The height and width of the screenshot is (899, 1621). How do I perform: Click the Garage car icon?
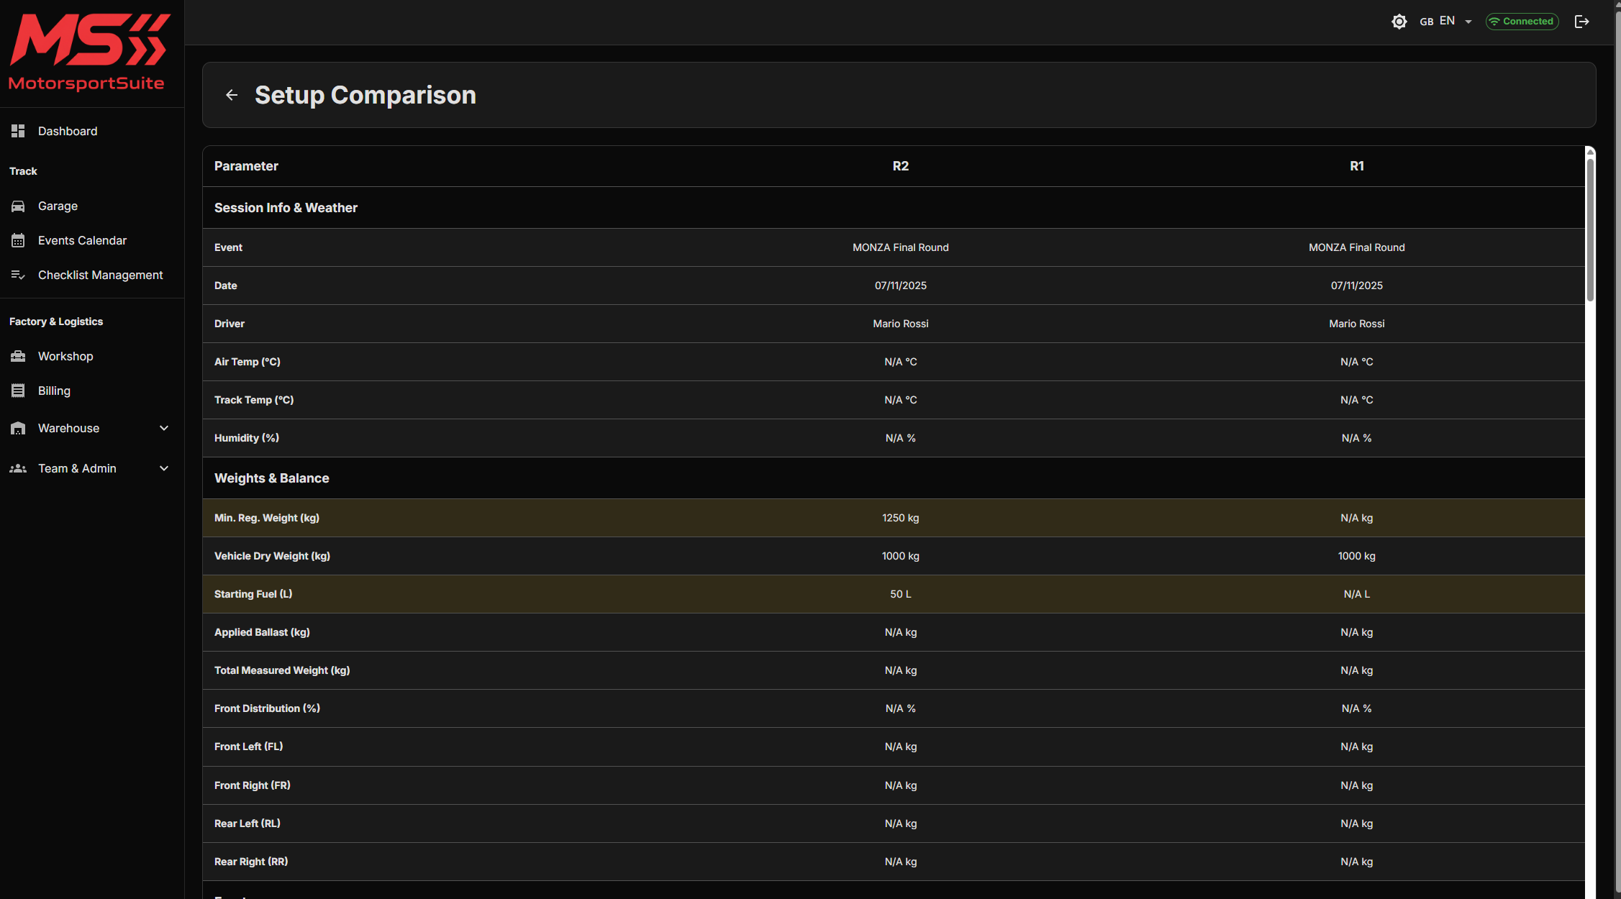point(18,206)
